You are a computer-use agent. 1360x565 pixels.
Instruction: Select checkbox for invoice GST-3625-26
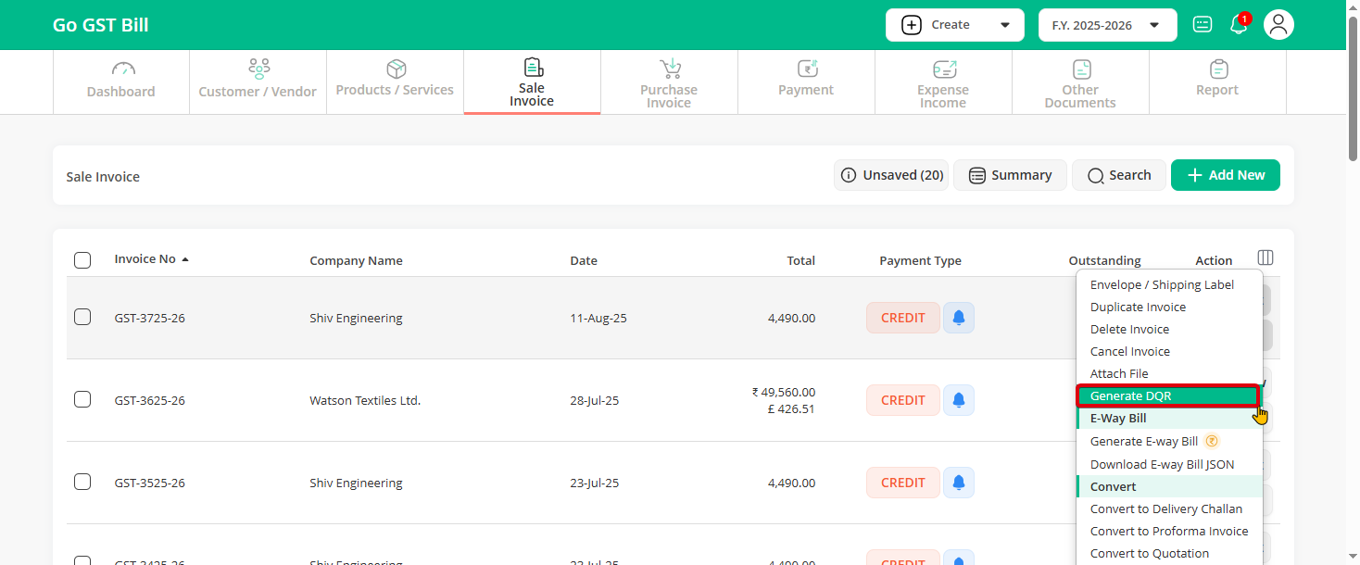point(82,400)
